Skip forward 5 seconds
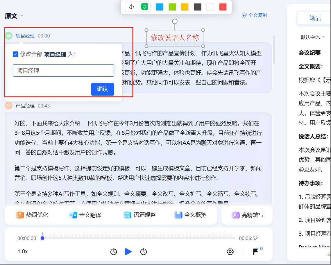 [143, 252]
